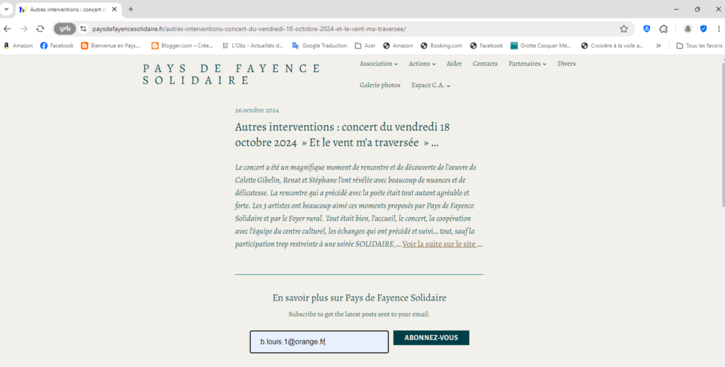Click the browser back arrow
This screenshot has width=725, height=367.
(x=7, y=29)
